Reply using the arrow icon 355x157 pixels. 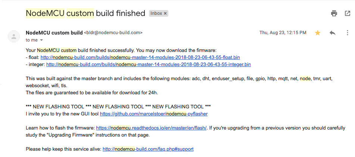click(x=332, y=33)
